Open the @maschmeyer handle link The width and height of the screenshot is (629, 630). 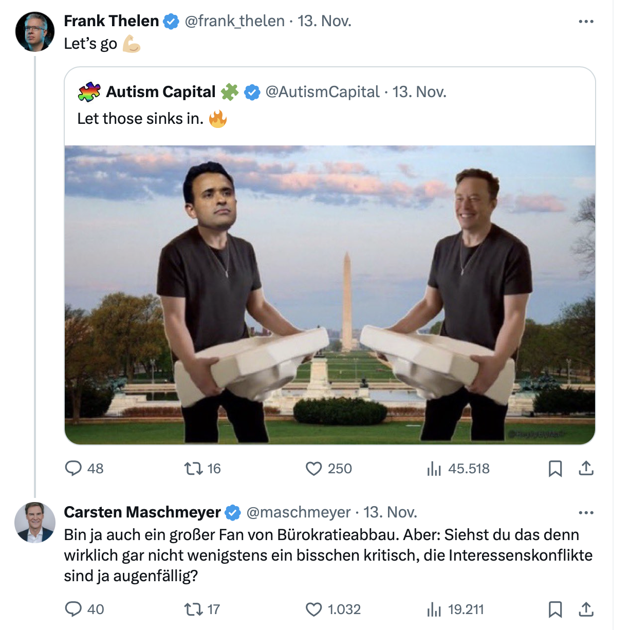pyautogui.click(x=298, y=512)
